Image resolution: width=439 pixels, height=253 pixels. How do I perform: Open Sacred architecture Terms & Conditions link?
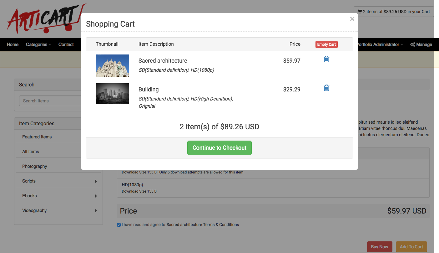tap(203, 225)
